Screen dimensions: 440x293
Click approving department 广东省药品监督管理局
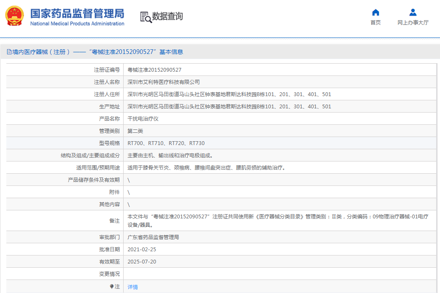click(x=153, y=237)
